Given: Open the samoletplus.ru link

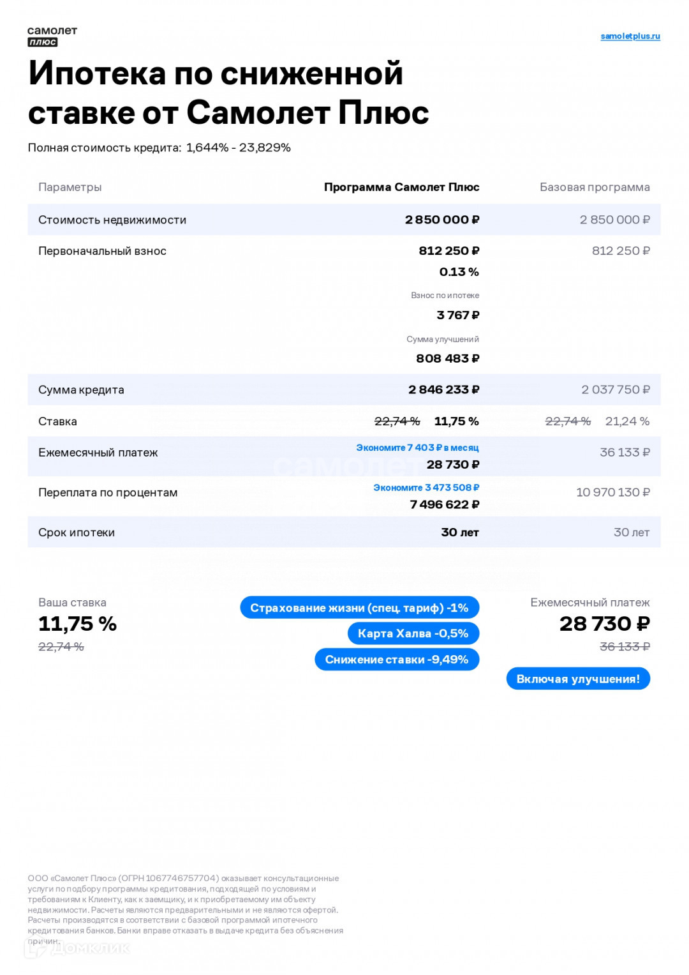Looking at the screenshot, I should click(x=630, y=36).
